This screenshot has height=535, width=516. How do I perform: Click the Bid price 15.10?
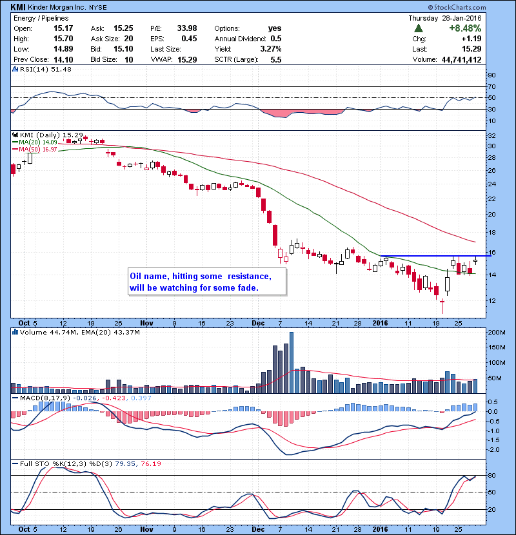(123, 49)
